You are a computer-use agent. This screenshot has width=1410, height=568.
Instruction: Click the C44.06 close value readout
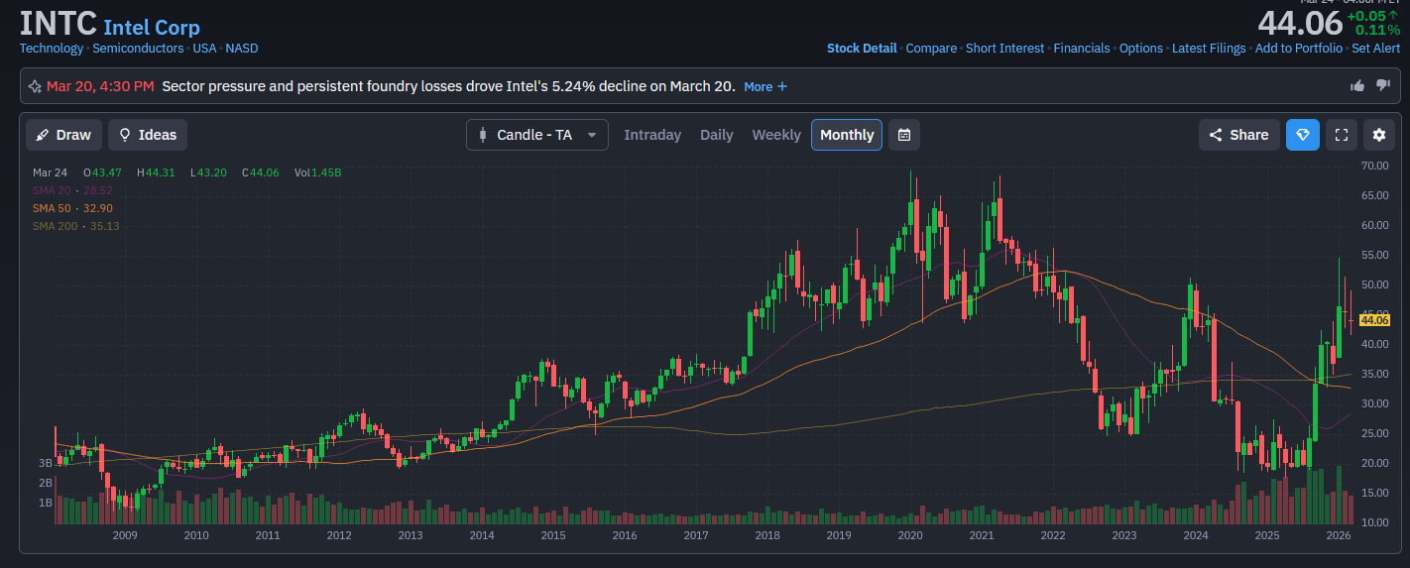pyautogui.click(x=261, y=172)
